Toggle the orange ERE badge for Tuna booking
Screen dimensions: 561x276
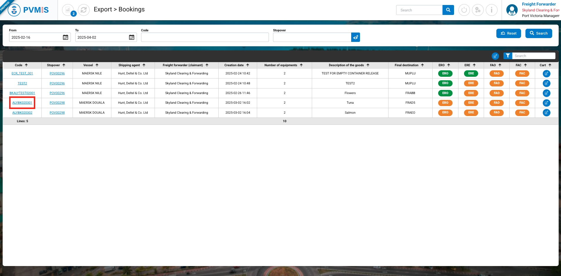pyautogui.click(x=471, y=103)
